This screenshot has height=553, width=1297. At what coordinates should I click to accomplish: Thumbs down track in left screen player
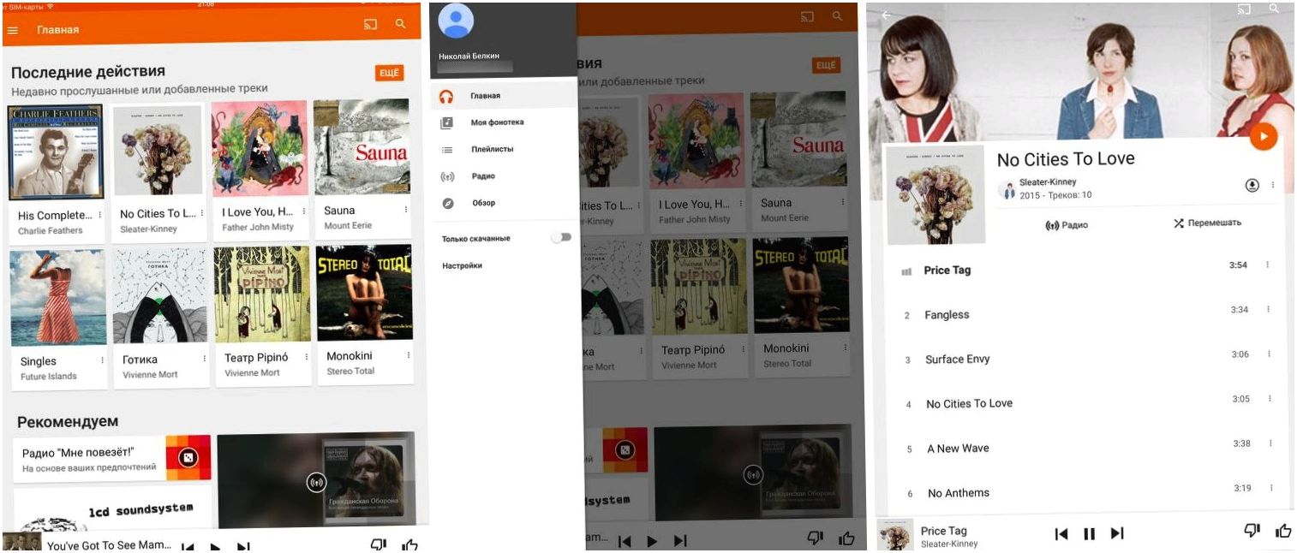(x=378, y=544)
